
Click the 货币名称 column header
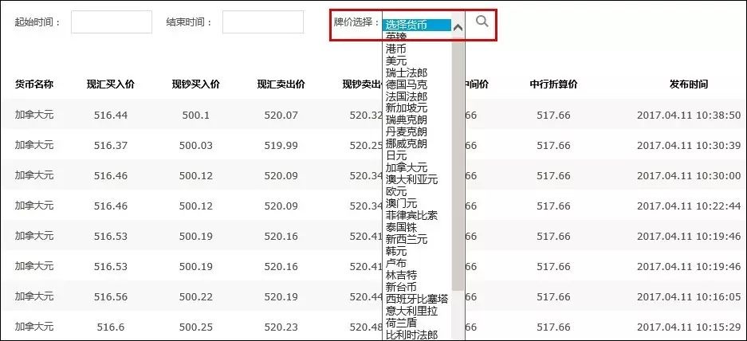click(x=33, y=84)
